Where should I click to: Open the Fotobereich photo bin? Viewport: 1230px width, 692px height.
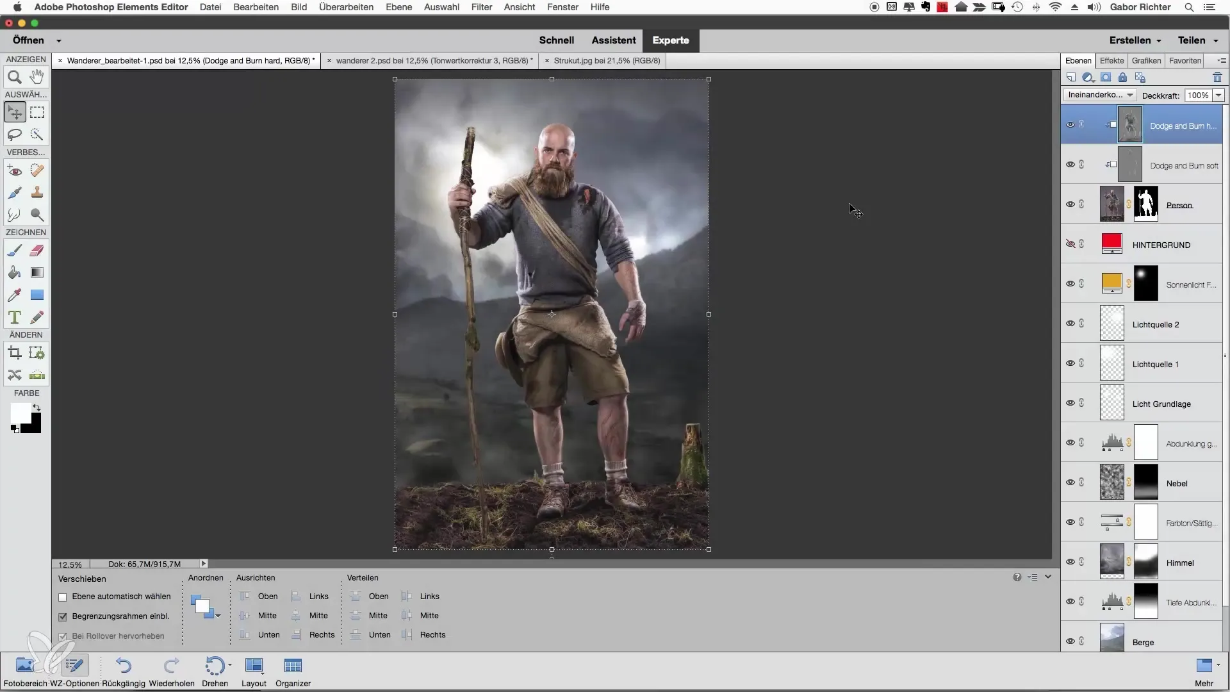coord(25,672)
